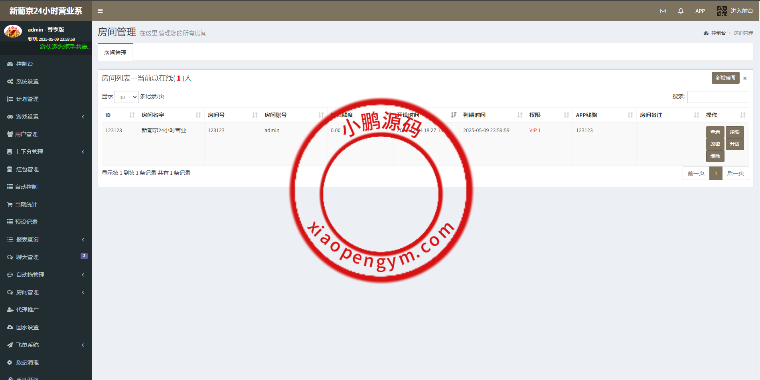Screen dimensions: 760x380
Task: Toggle the sidebar with hamburger icon
Action: pos(100,11)
